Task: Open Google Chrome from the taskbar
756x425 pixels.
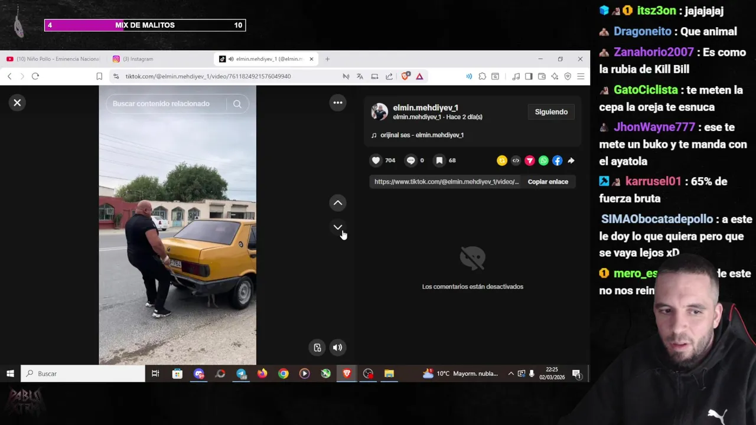Action: point(283,374)
